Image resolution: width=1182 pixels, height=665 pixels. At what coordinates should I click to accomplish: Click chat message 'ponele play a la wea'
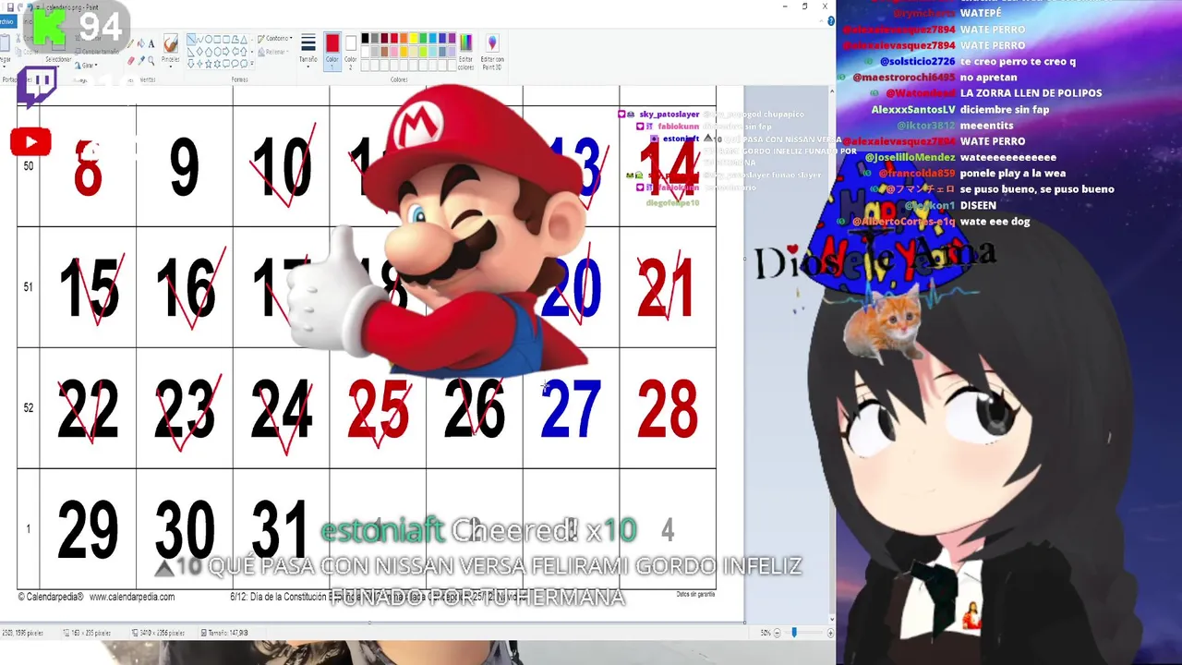pyautogui.click(x=1013, y=173)
